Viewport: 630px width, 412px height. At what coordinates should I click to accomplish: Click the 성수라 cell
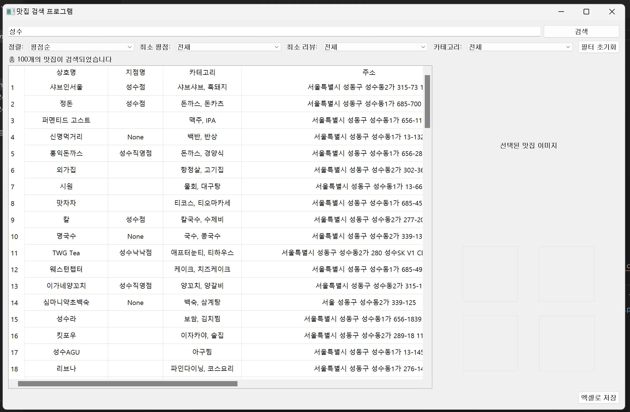66,319
